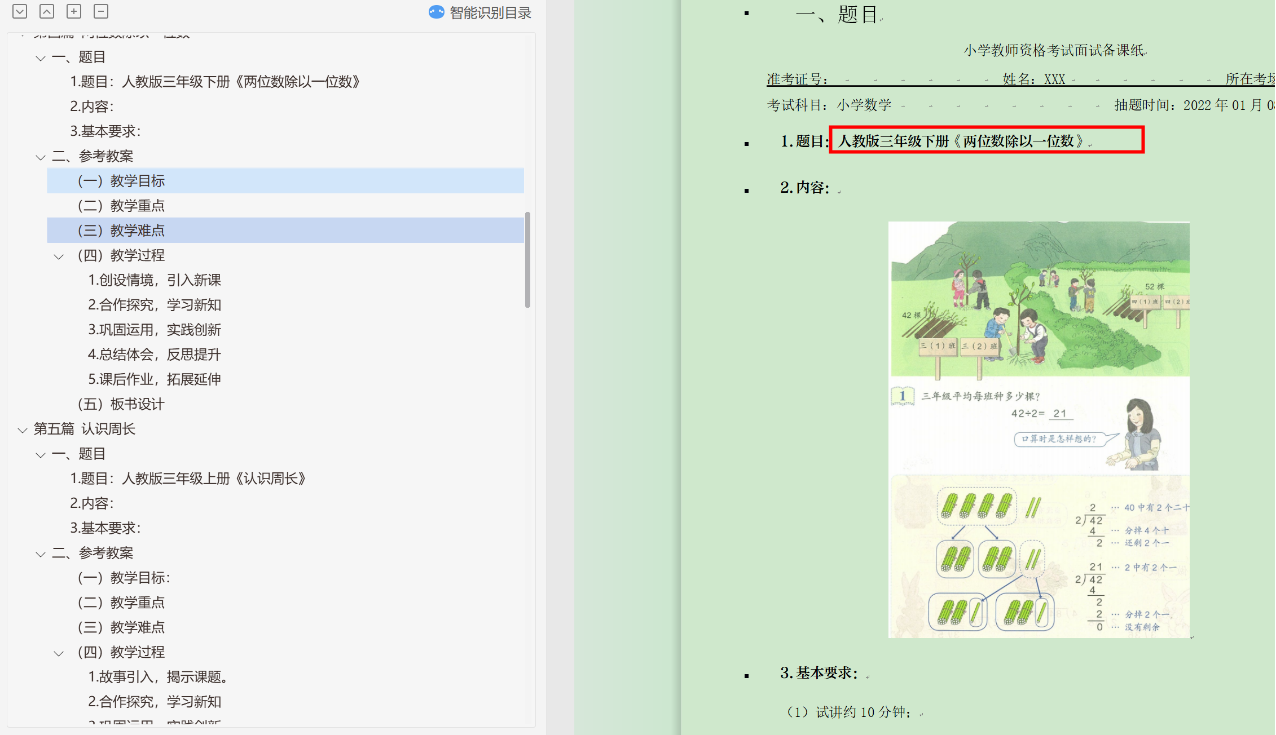Collapse the first (四) 教学过程 node
1276x735 pixels.
click(x=59, y=256)
